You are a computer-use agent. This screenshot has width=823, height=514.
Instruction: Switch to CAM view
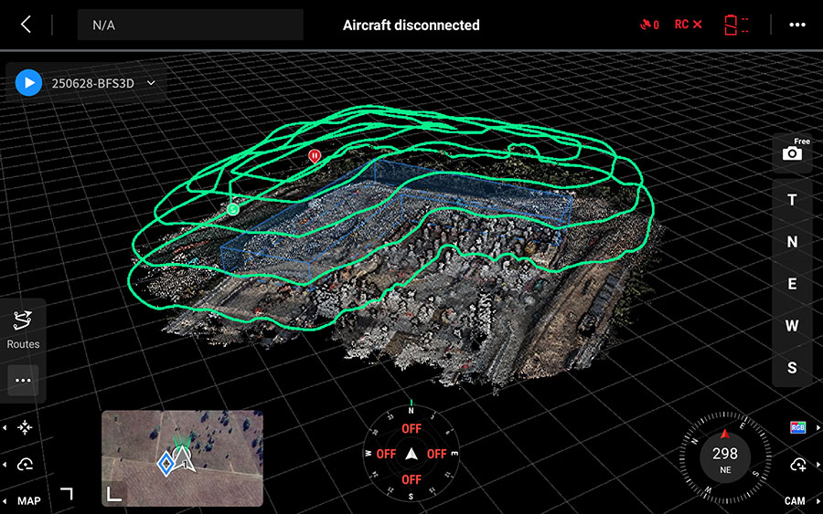(795, 501)
